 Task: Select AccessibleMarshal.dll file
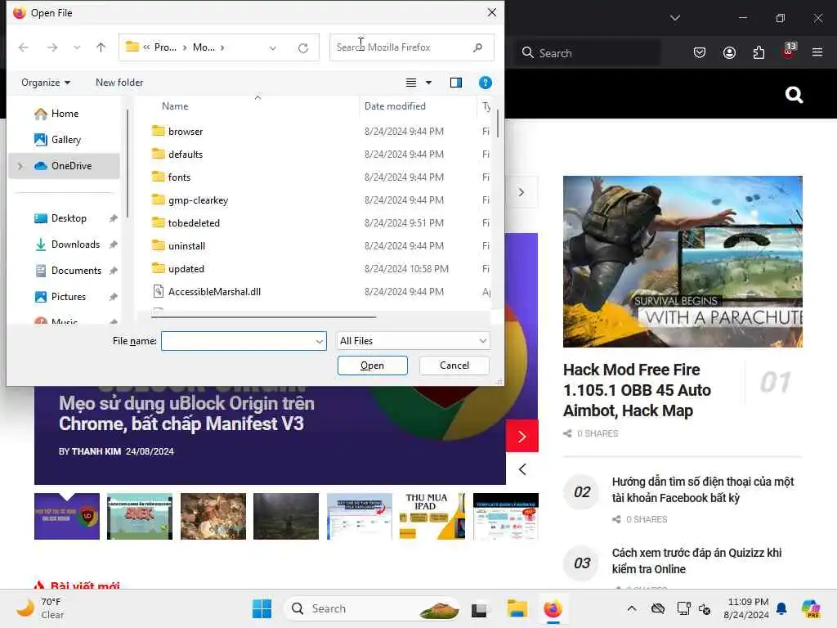(214, 292)
